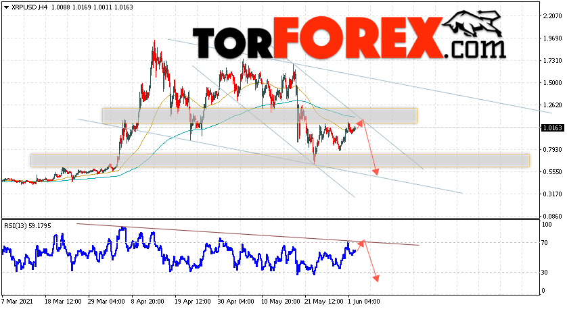This screenshot has width=567, height=309.
Task: Select the teal long moving average line
Action: (x=180, y=133)
